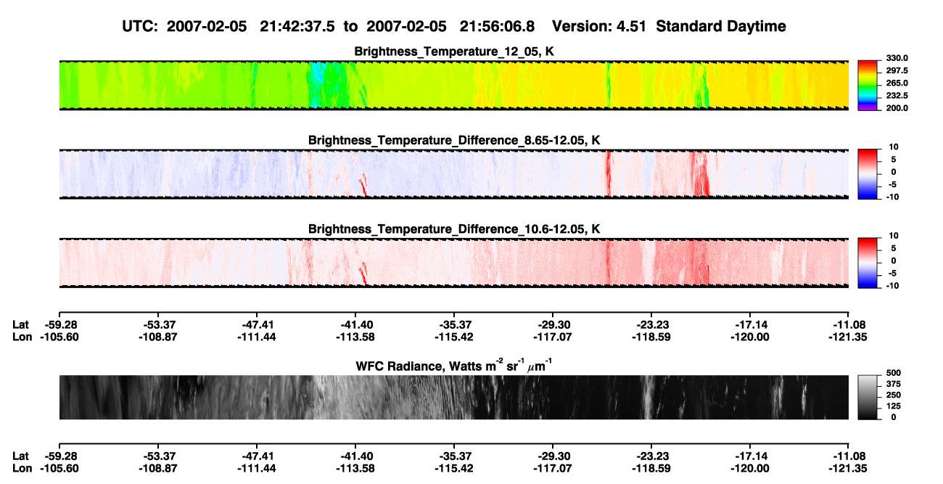Image resolution: width=943 pixels, height=484 pixels.
Task: Click longitude -121.35 on axis above WFC title
Action: [849, 337]
